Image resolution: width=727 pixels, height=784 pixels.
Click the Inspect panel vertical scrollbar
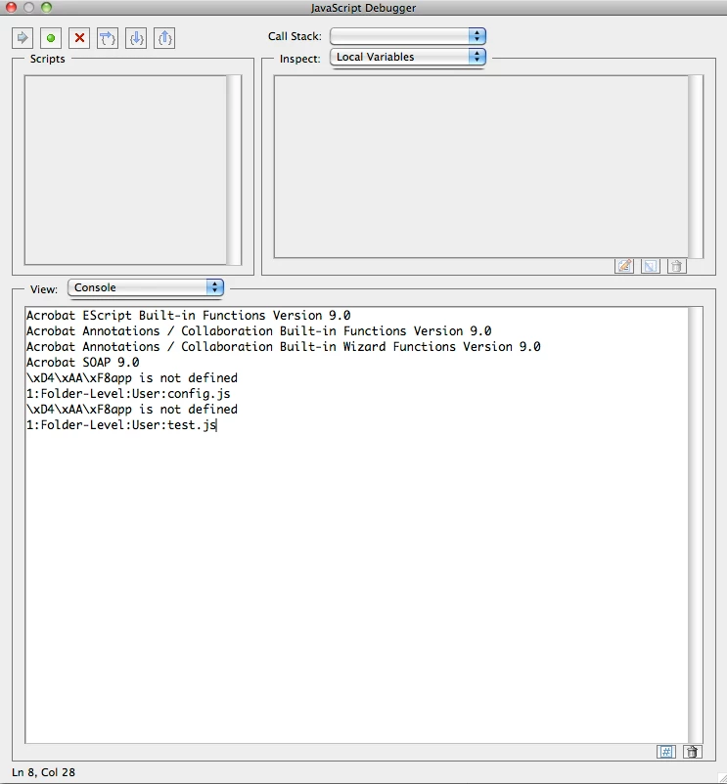[696, 166]
